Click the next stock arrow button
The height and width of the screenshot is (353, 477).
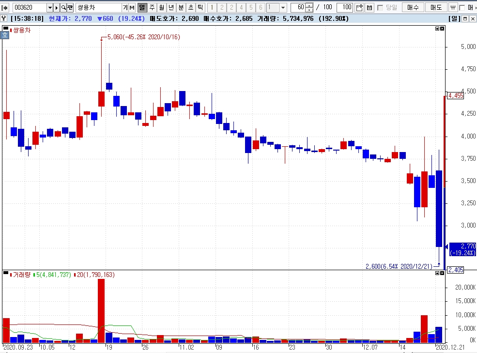[x=57, y=7]
